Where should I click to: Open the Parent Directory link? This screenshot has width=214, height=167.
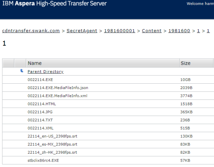45,72
